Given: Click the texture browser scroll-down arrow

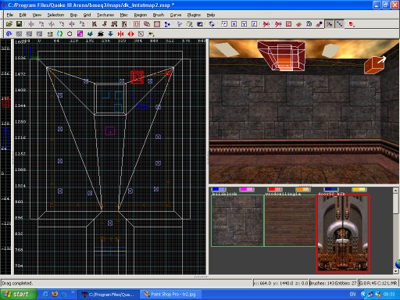Looking at the screenshot, I should (x=395, y=271).
